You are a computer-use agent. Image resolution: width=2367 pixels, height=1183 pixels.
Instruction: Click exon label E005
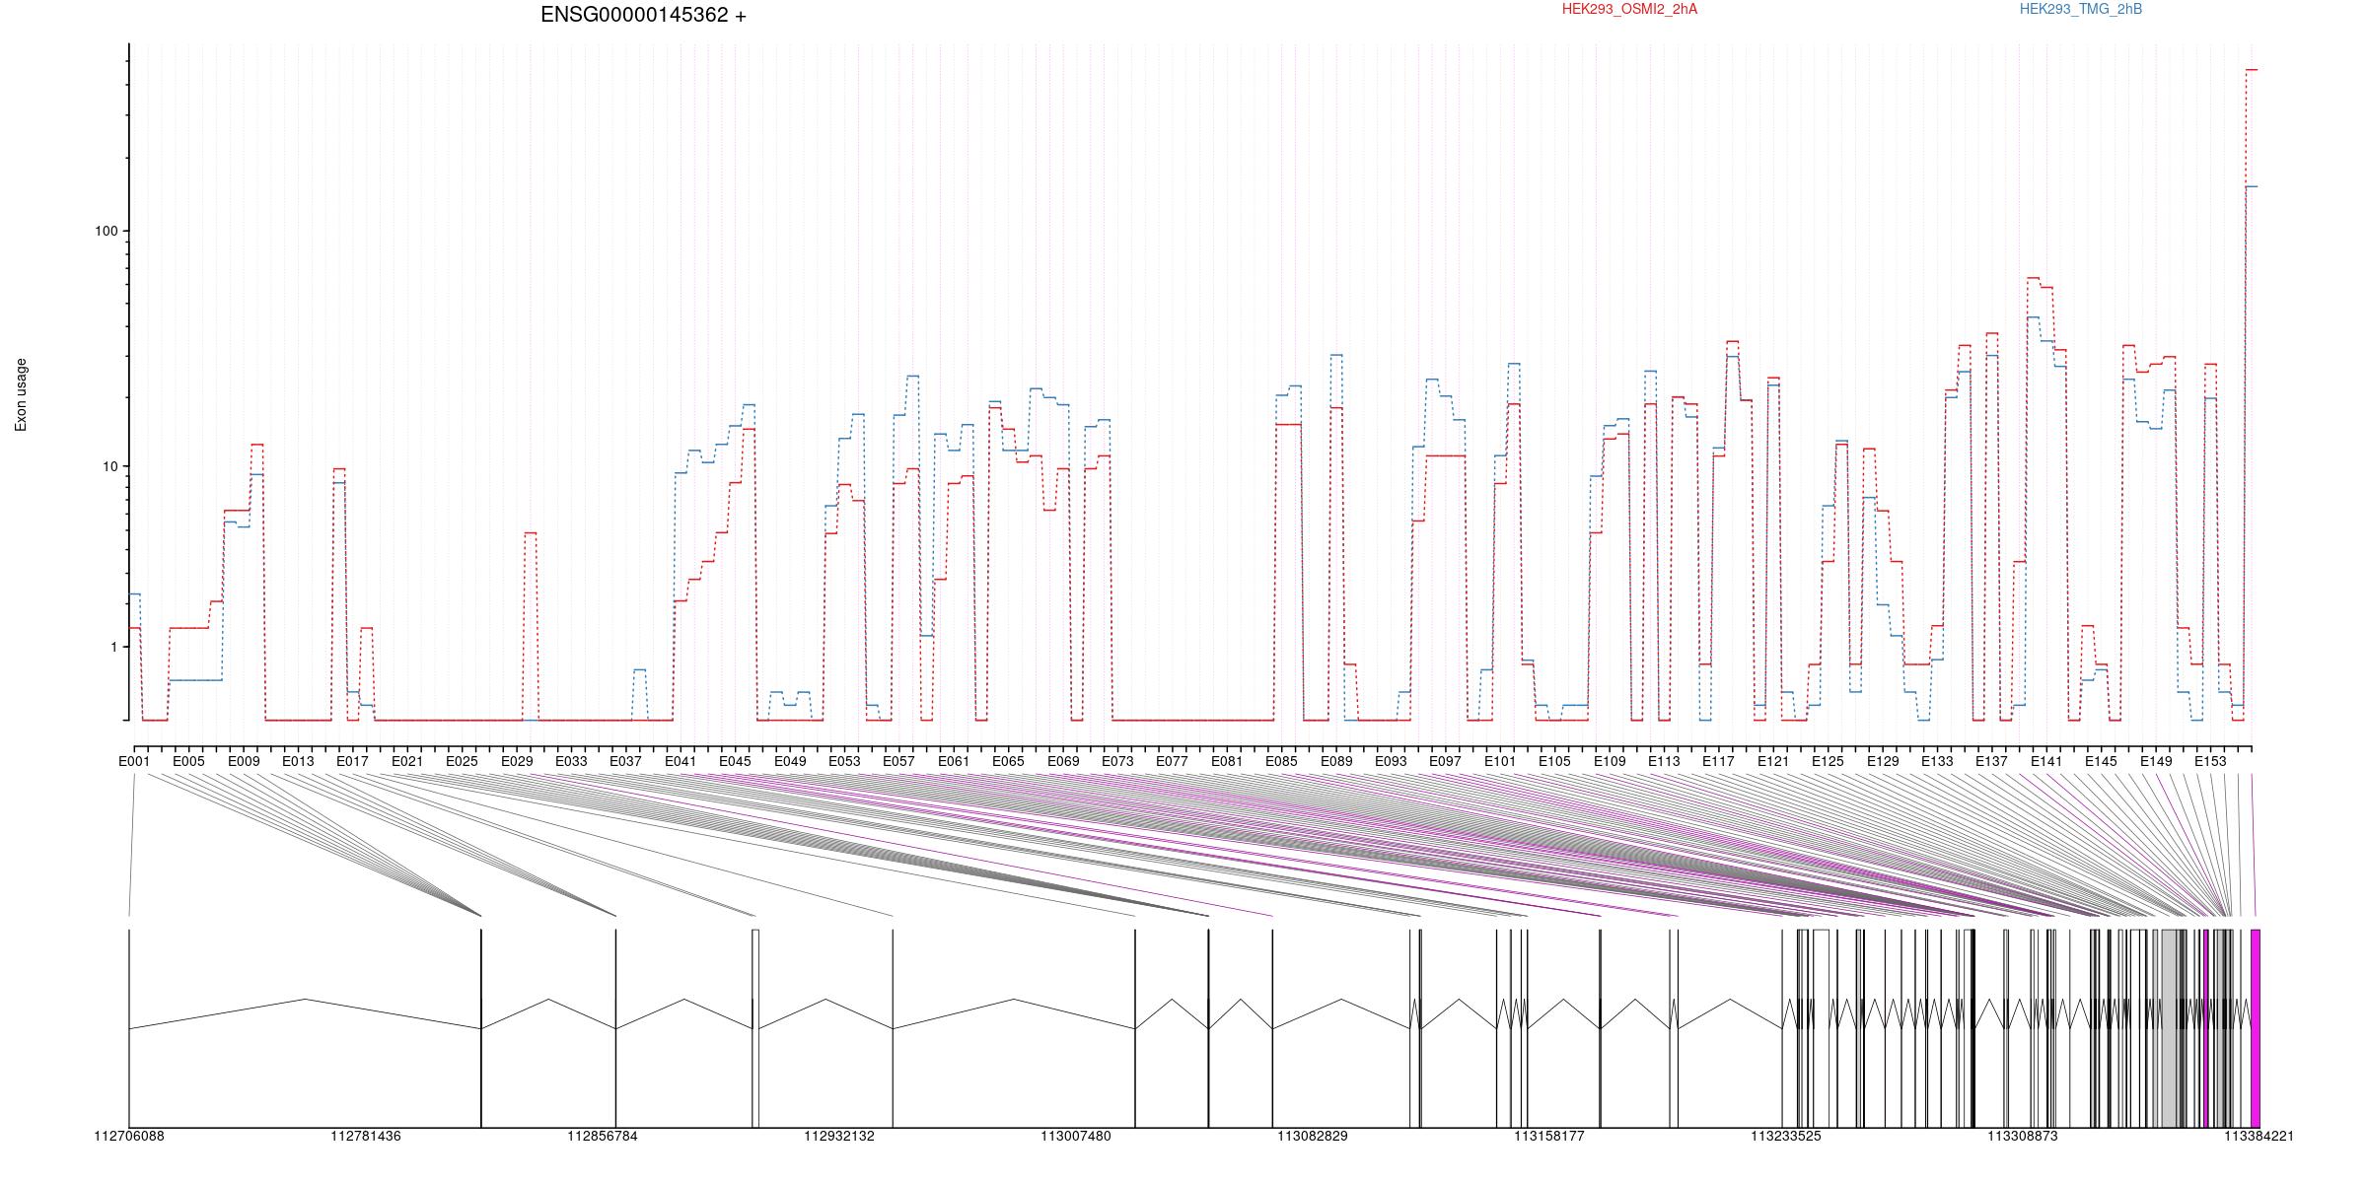pos(188,761)
